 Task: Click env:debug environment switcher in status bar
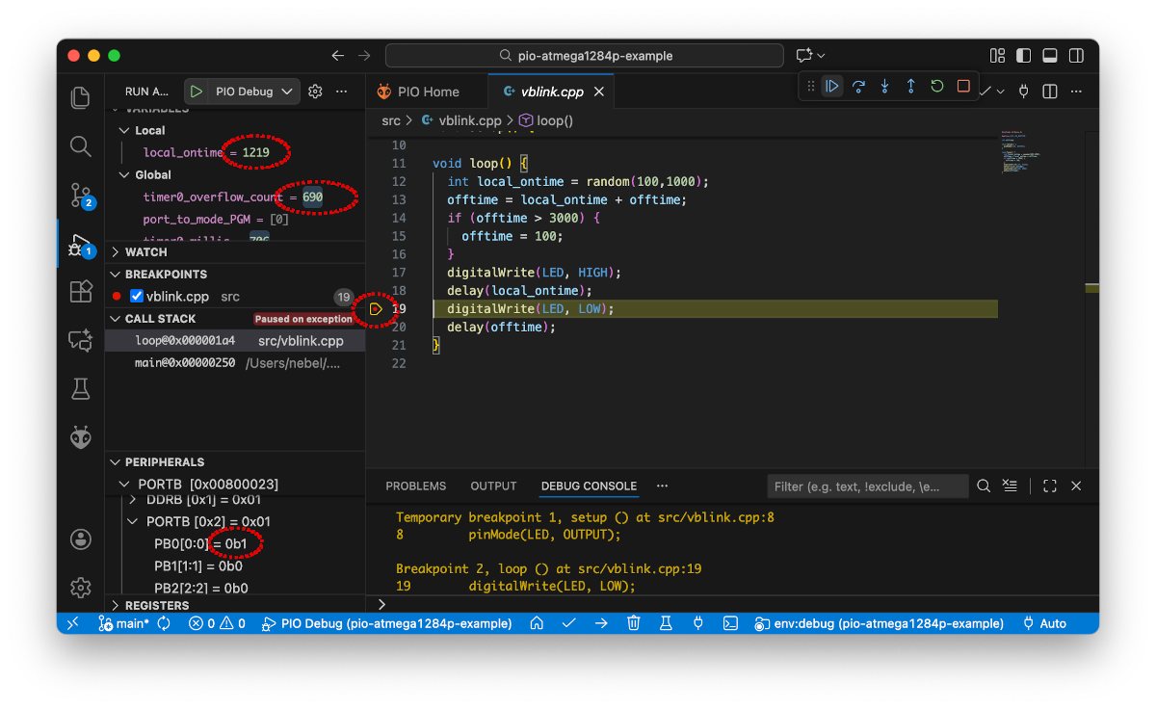click(879, 623)
